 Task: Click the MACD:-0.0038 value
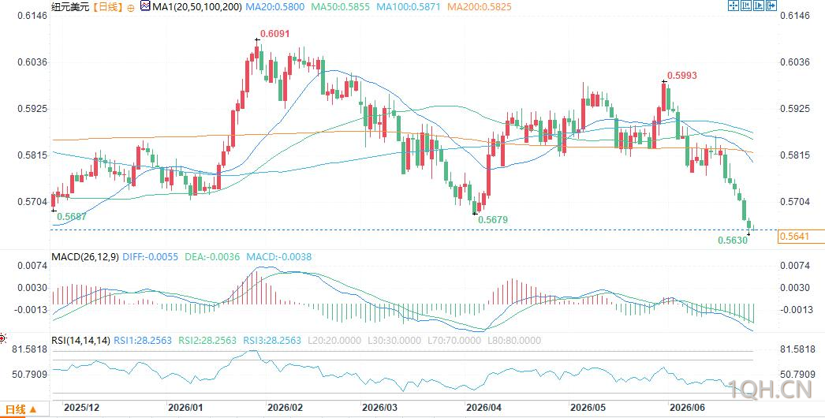pos(278,257)
